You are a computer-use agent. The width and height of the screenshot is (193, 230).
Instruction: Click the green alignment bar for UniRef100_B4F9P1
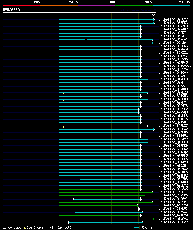[106, 202]
